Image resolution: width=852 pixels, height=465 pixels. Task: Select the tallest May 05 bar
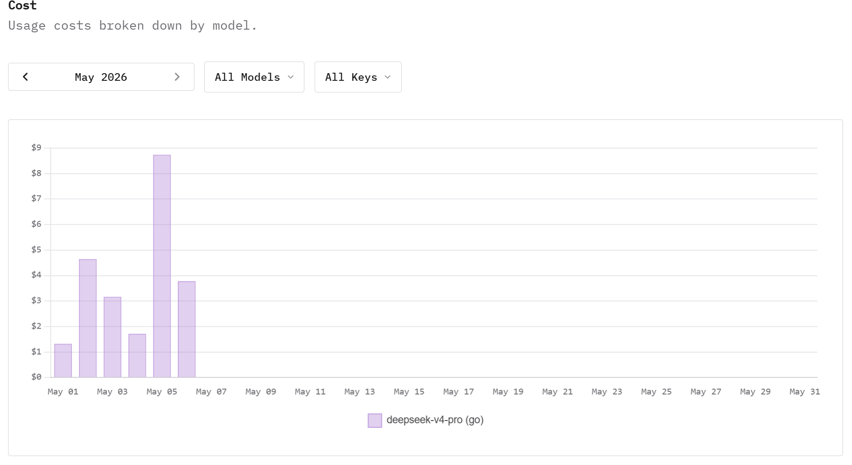162,266
